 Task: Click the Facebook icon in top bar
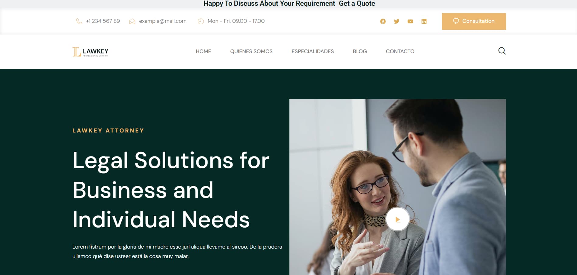[383, 21]
